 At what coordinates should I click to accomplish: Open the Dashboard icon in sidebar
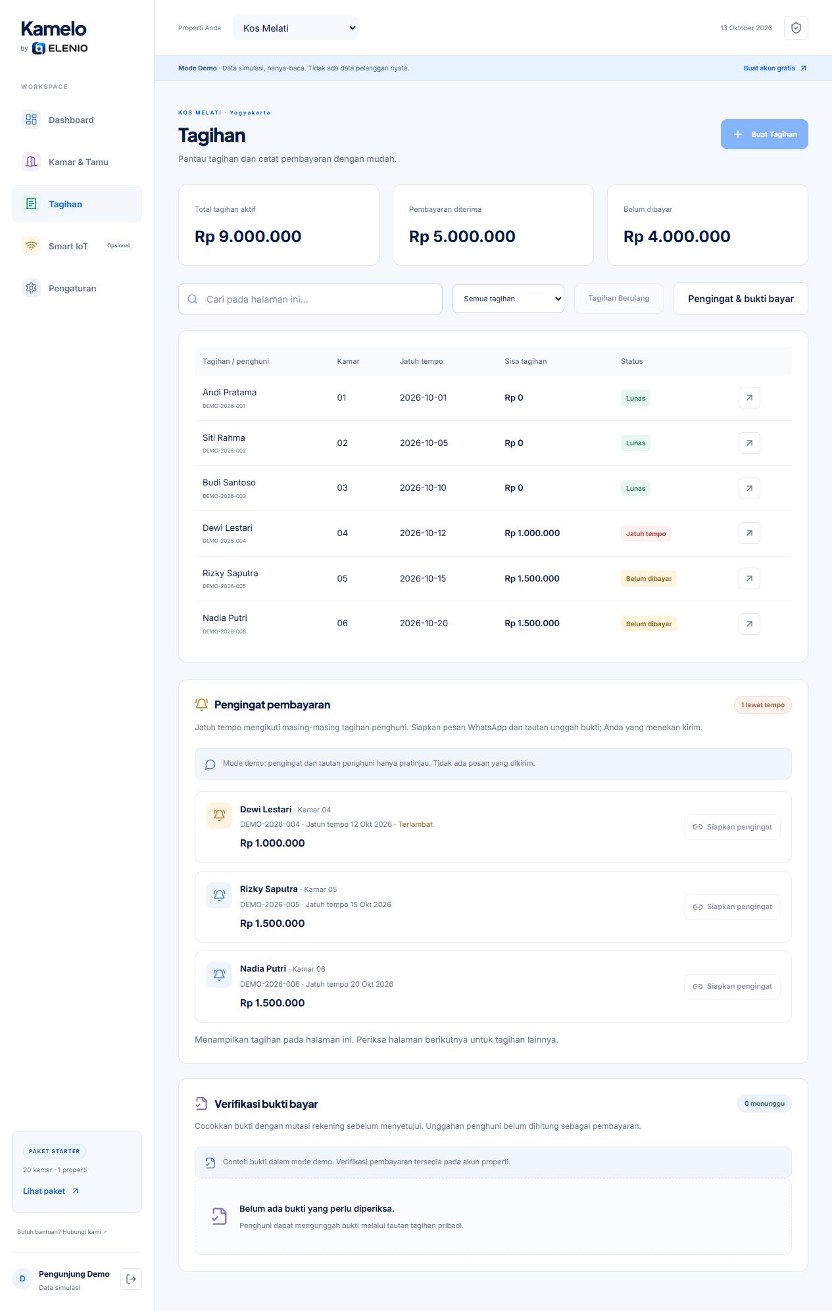[x=31, y=120]
